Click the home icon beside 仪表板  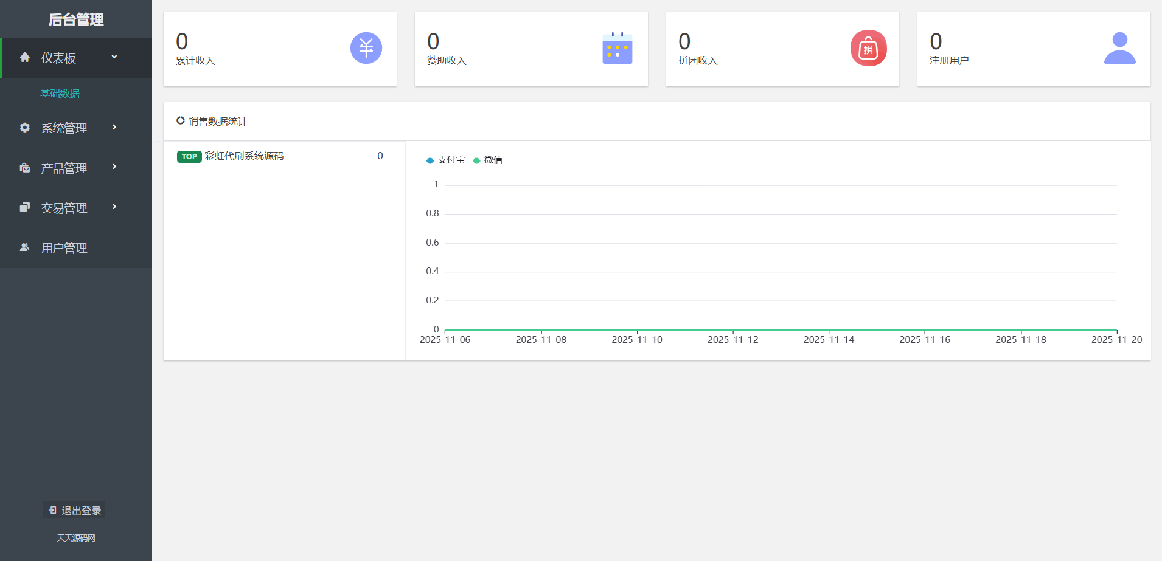[25, 57]
